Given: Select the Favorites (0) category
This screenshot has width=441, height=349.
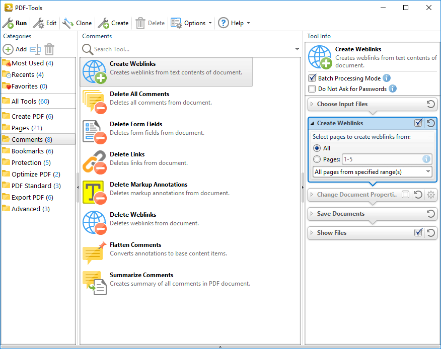Looking at the screenshot, I should (x=38, y=86).
